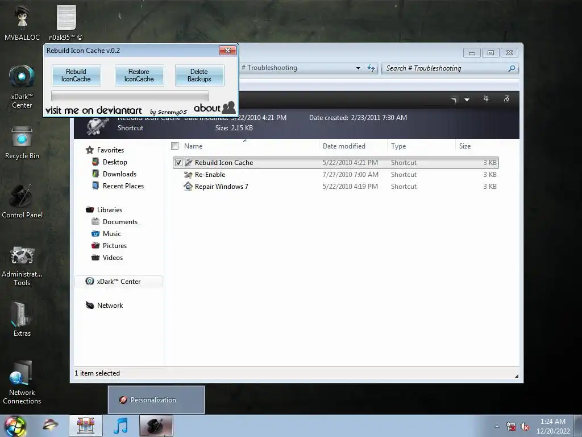Go to Recent Places in Favorites
The height and width of the screenshot is (437, 582).
pyautogui.click(x=123, y=186)
